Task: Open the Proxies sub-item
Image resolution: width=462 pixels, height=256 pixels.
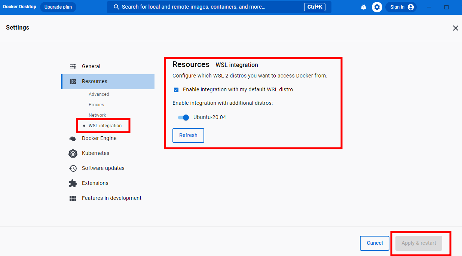Action: [96, 105]
